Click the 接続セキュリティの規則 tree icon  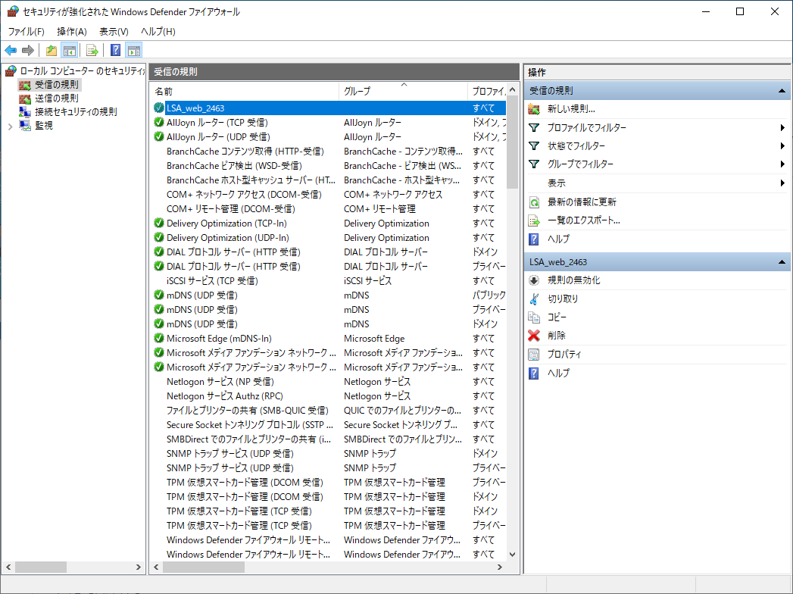coord(25,112)
